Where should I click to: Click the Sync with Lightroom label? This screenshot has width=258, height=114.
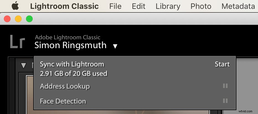(x=72, y=64)
